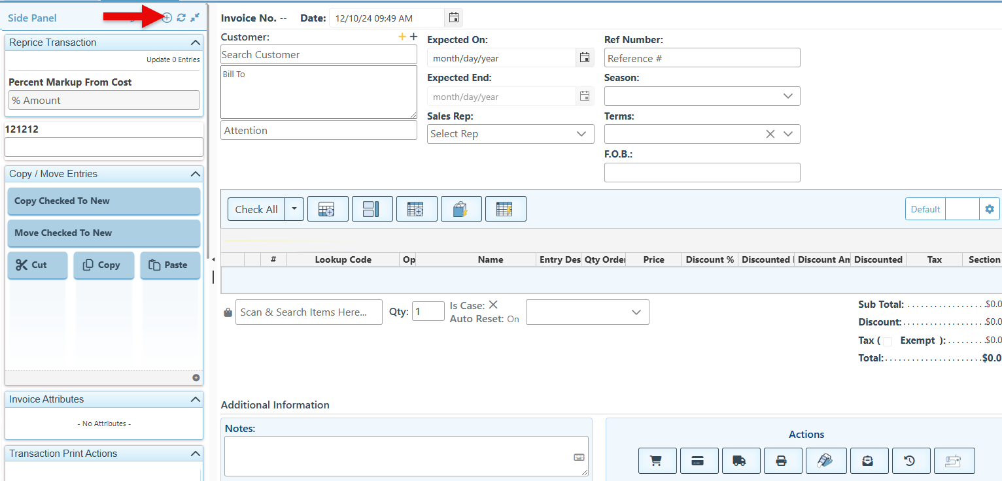Click the Paste button
This screenshot has height=481, width=1002.
[170, 265]
